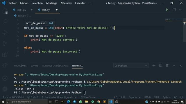Image resolution: width=186 pixels, height=104 pixels.
Task: Change language mode Python in status bar
Action: [x=167, y=97]
